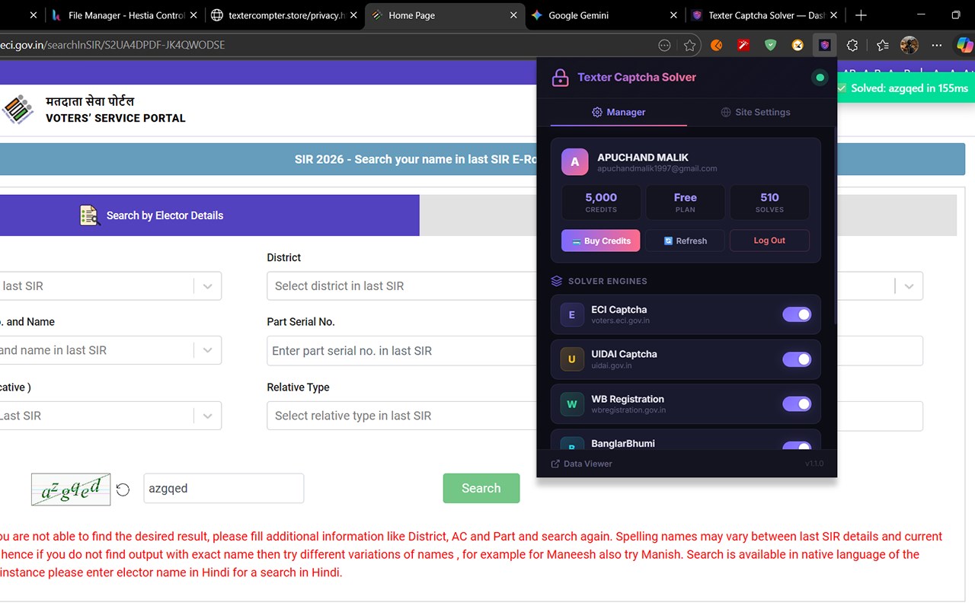Click the red magic wand extension icon
Image resolution: width=975 pixels, height=609 pixels.
[743, 46]
